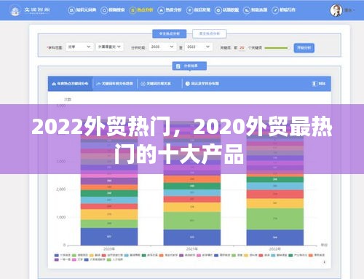Click the large green segment of the 2021年 bar
This screenshot has height=279, width=364.
(192, 221)
